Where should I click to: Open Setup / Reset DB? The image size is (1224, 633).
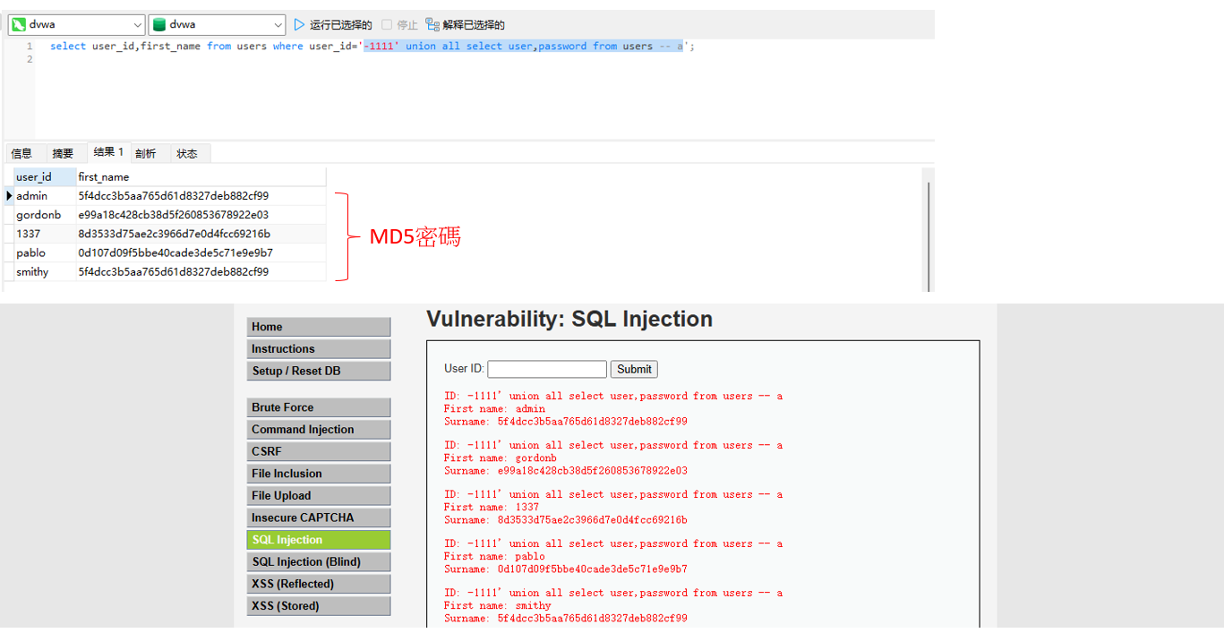click(319, 371)
